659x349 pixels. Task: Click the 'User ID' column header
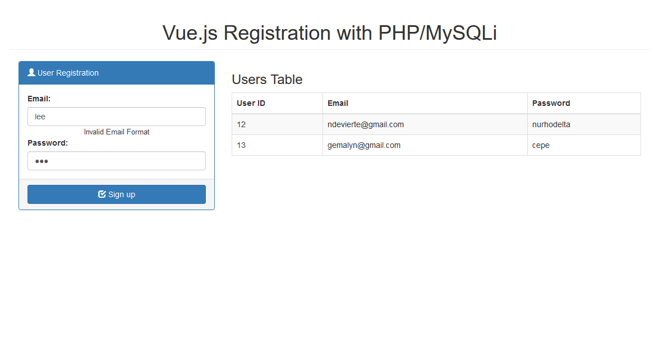(x=251, y=103)
